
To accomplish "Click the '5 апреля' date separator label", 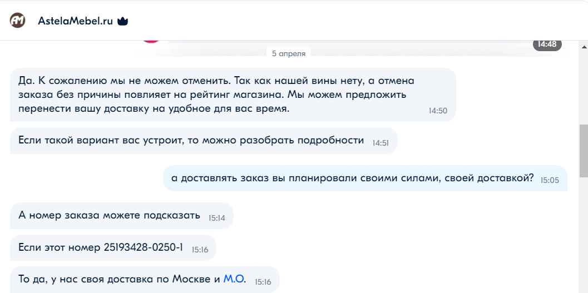I will [289, 53].
